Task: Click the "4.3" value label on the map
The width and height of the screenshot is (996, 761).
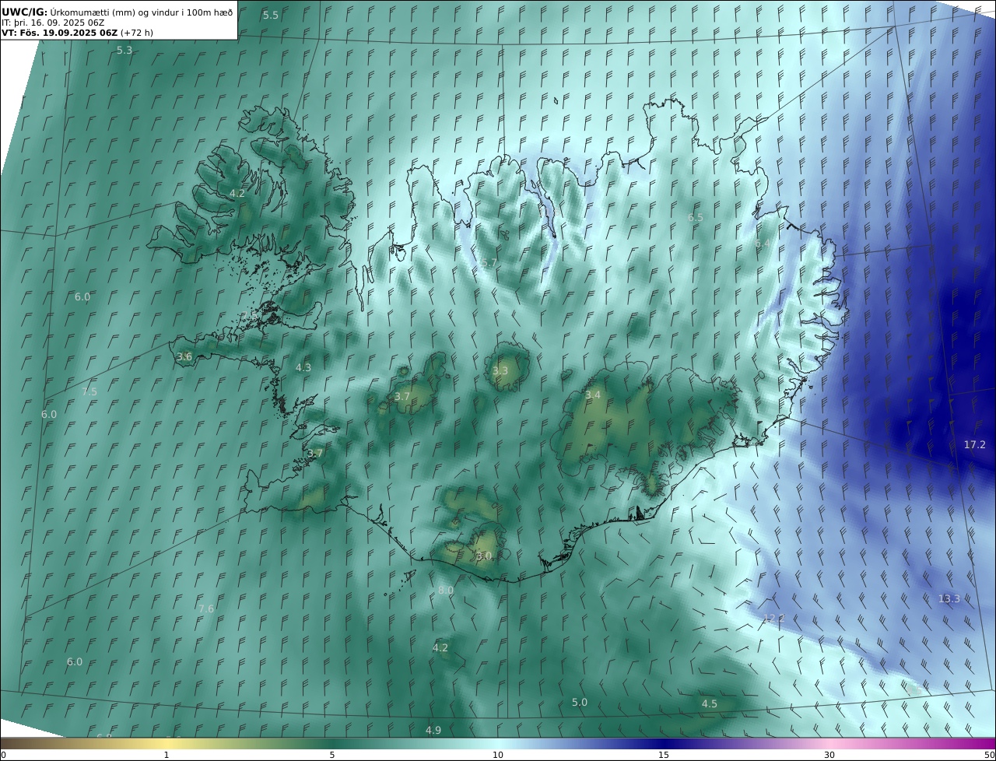Action: pos(303,368)
